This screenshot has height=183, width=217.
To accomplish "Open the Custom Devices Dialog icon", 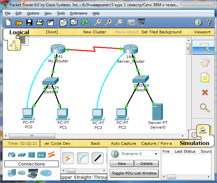I will [141, 22].
